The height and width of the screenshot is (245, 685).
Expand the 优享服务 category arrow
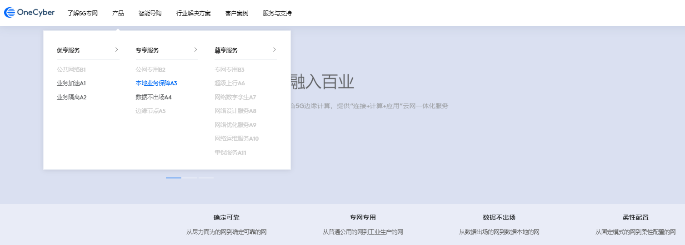click(116, 49)
